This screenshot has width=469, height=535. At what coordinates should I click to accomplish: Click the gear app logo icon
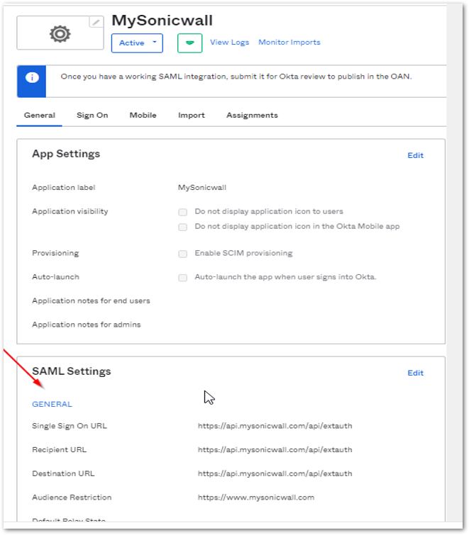(60, 34)
